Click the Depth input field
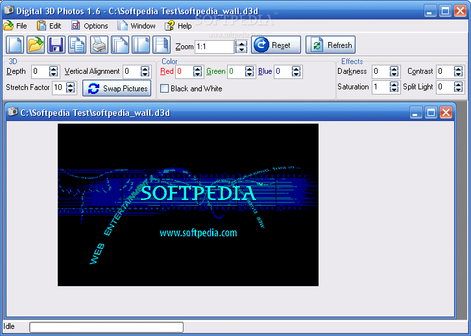 coord(40,71)
